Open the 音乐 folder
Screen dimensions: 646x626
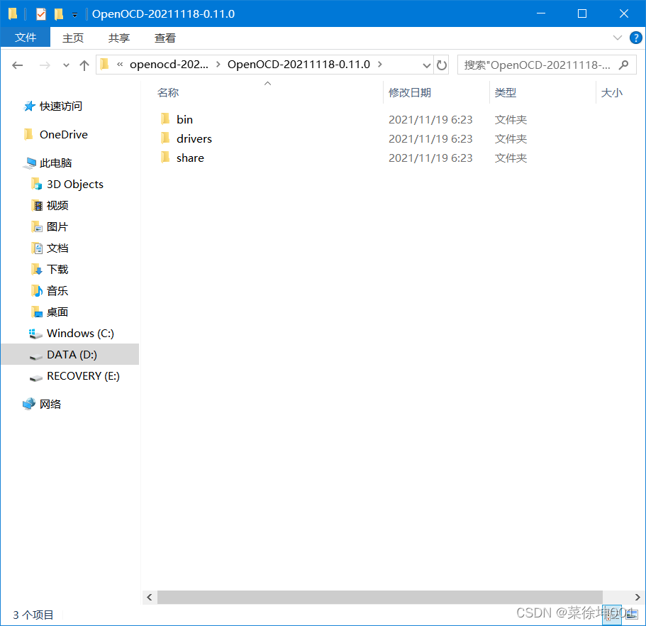(x=57, y=291)
